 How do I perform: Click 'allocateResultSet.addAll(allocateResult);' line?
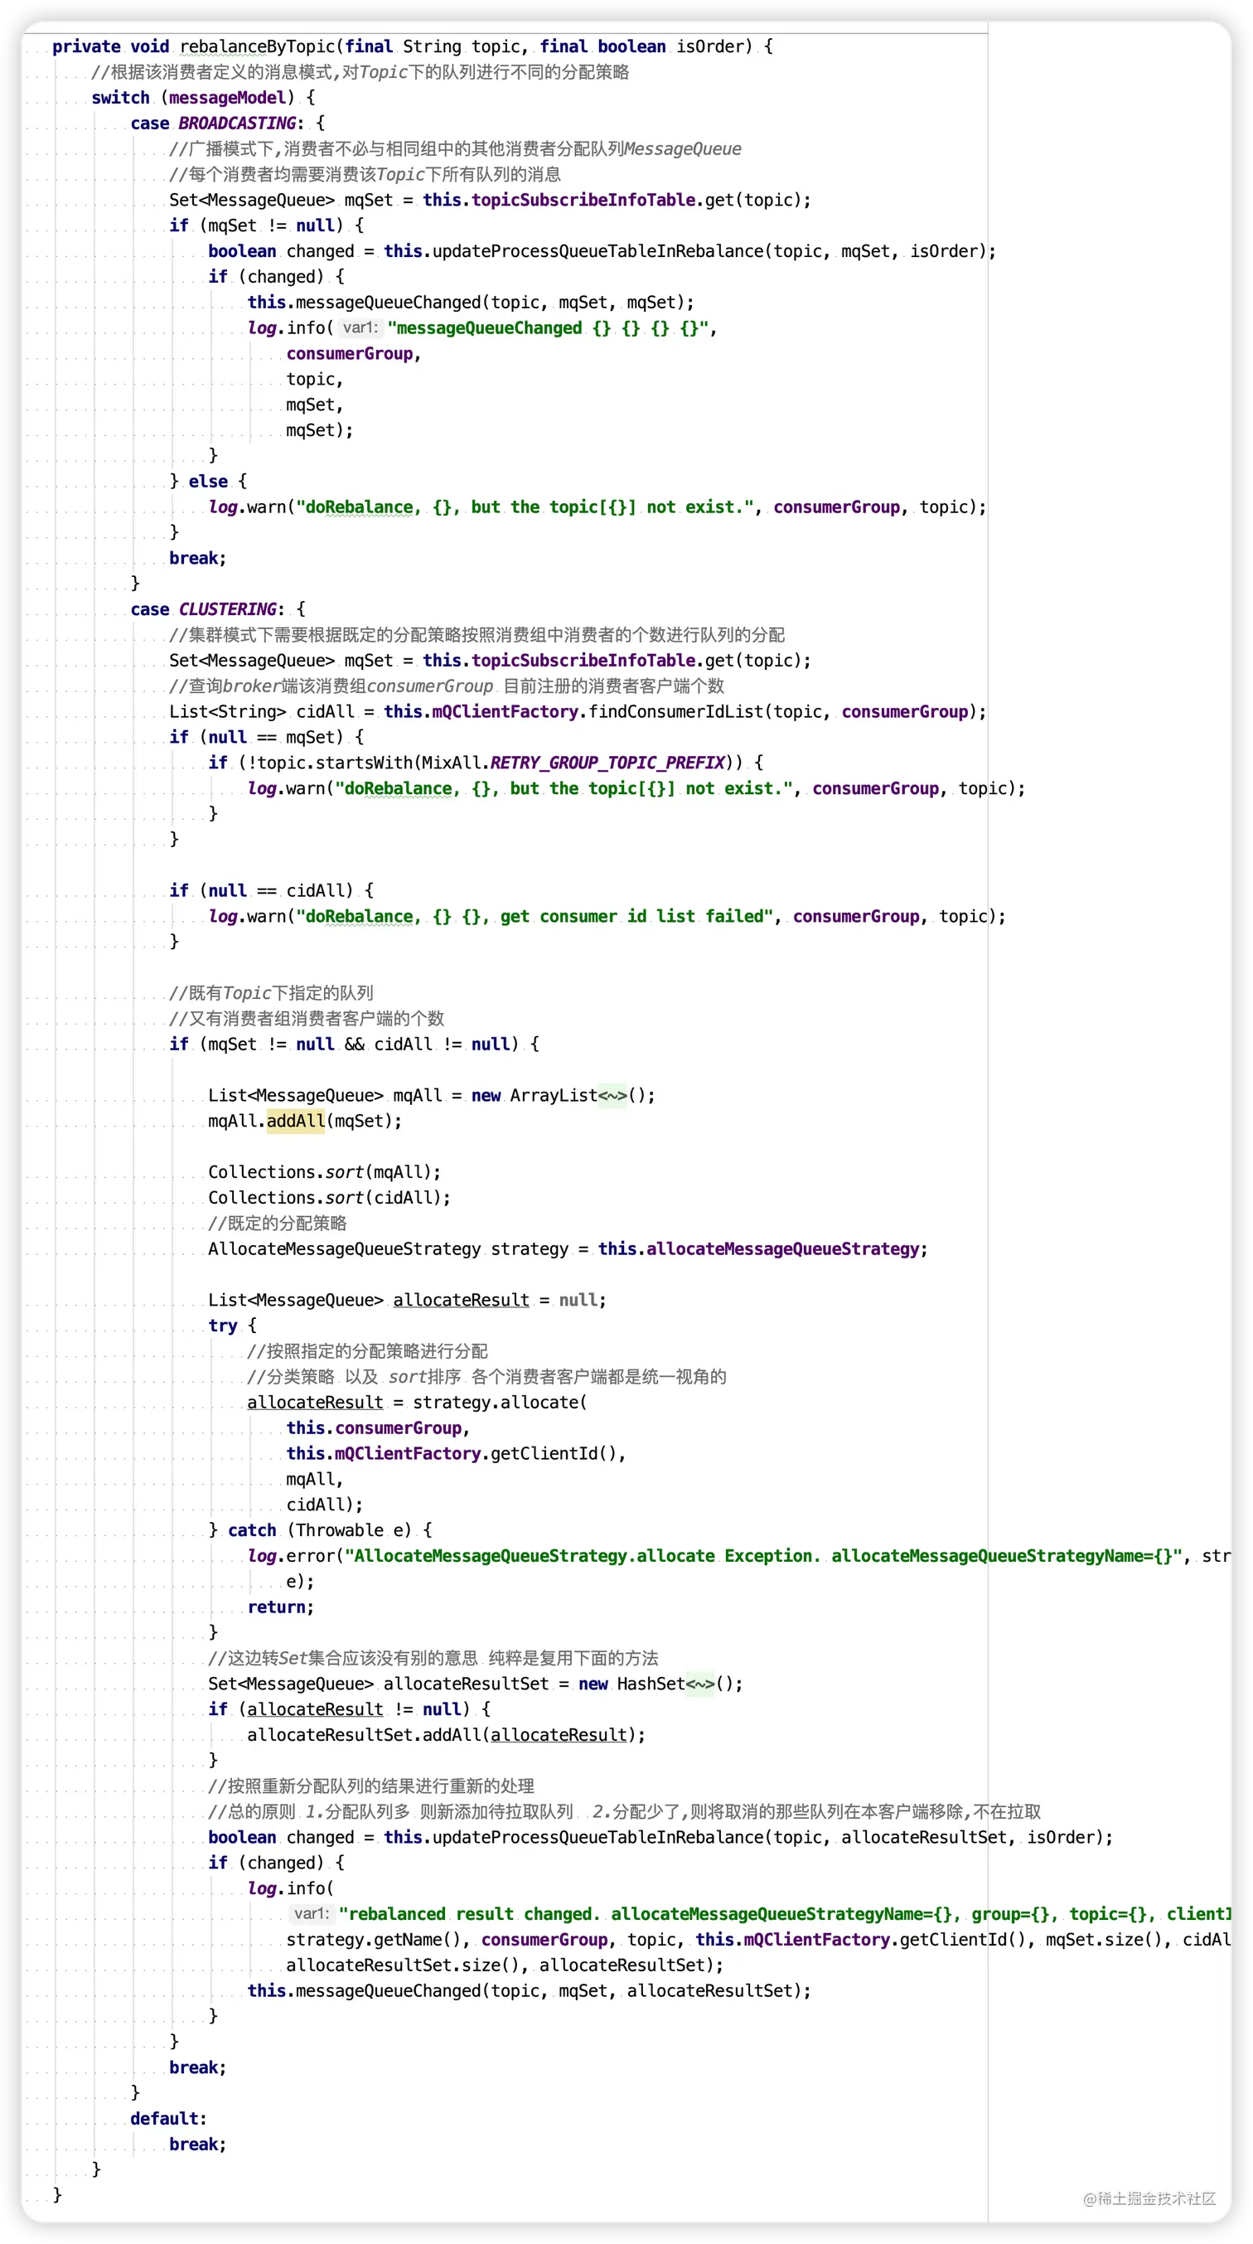pyautogui.click(x=446, y=1734)
